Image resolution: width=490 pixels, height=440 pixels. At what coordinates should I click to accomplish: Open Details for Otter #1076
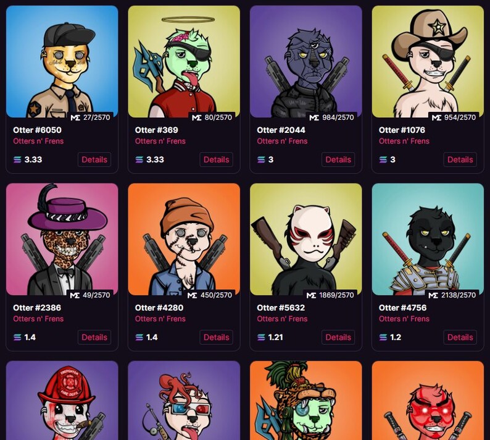tap(460, 159)
